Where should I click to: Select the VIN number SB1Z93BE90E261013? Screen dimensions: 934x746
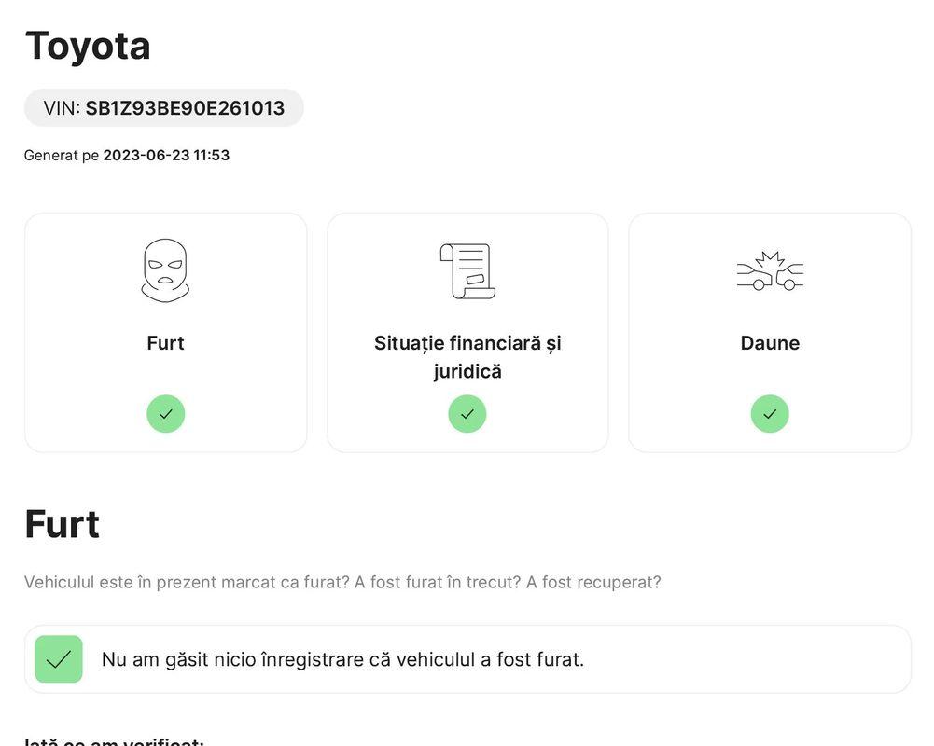(185, 108)
